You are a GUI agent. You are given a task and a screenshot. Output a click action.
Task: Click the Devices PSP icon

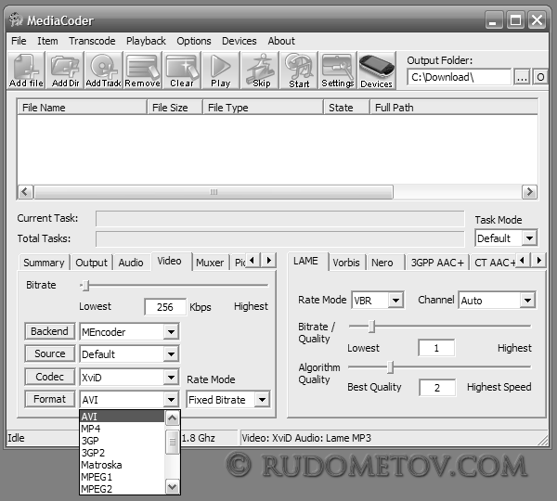(377, 71)
